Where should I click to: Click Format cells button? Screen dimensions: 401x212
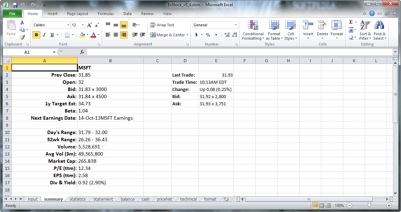[x=336, y=30]
